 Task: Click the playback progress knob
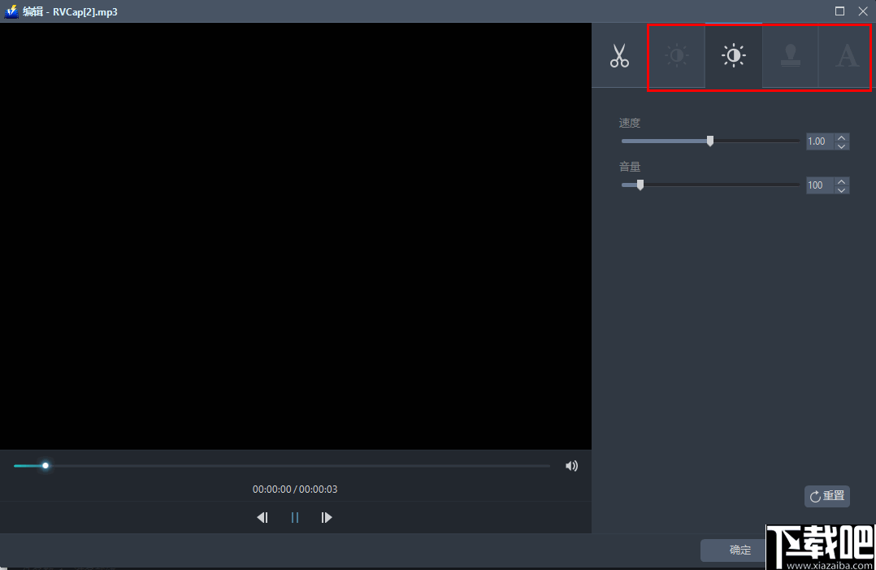(46, 465)
